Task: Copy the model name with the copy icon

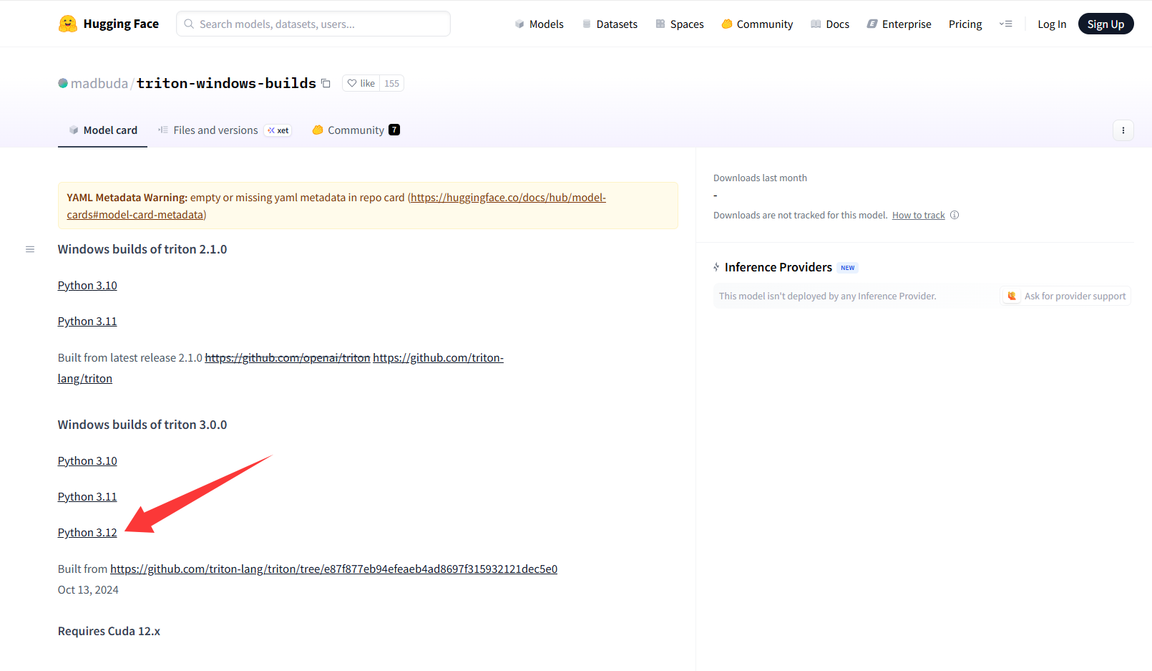Action: (326, 83)
